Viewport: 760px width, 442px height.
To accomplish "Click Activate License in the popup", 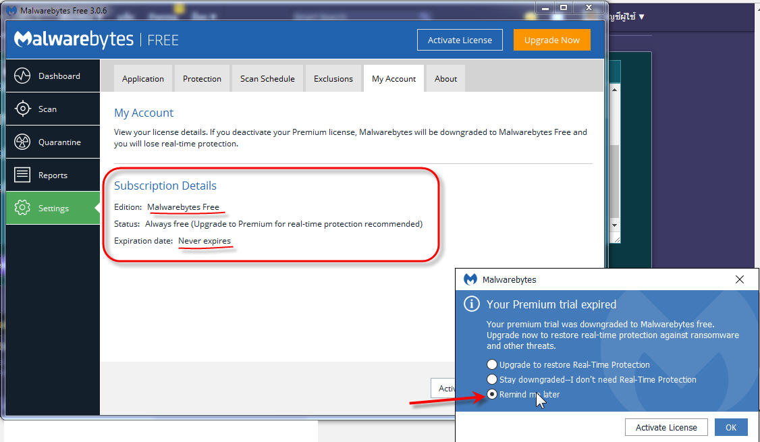I will pyautogui.click(x=666, y=427).
